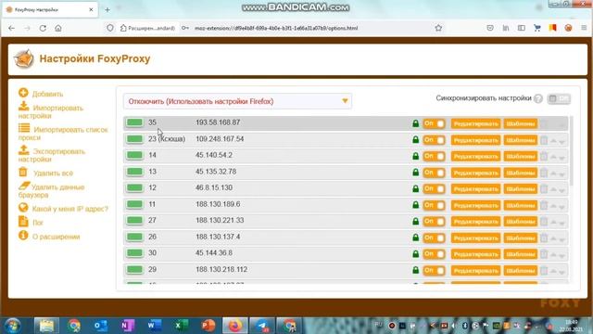Delete proxy 46.8.15.130 with its trash icon

tap(544, 188)
